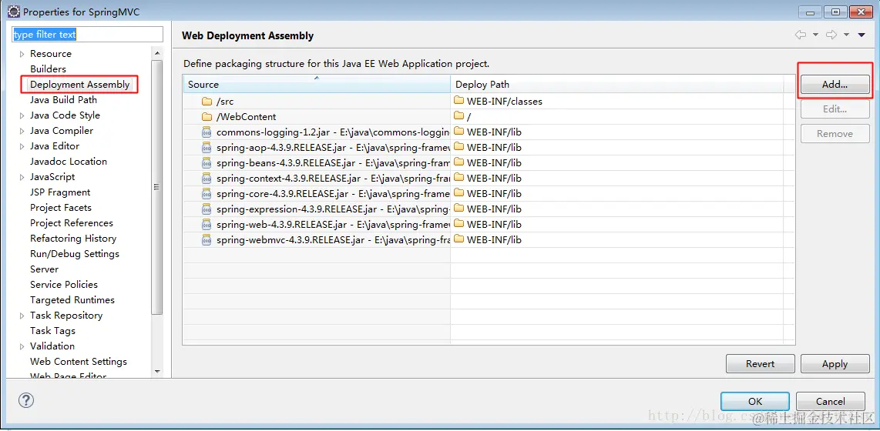Image resolution: width=880 pixels, height=431 pixels.
Task: Open the Javadoc Location page
Action: (69, 162)
